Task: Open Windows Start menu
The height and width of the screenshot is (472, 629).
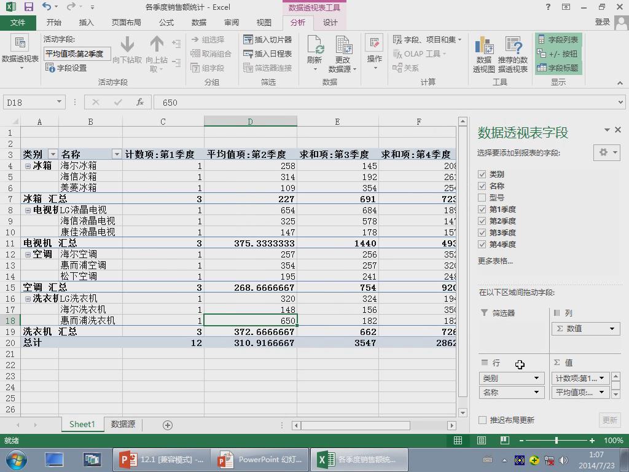Action: point(17,460)
